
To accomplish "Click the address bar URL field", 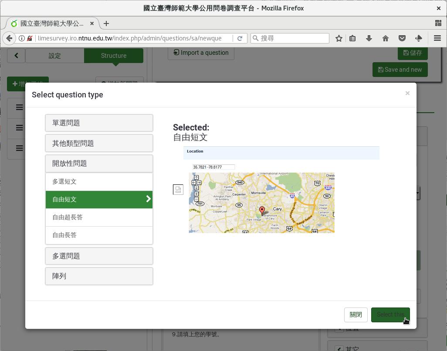I will tap(134, 38).
